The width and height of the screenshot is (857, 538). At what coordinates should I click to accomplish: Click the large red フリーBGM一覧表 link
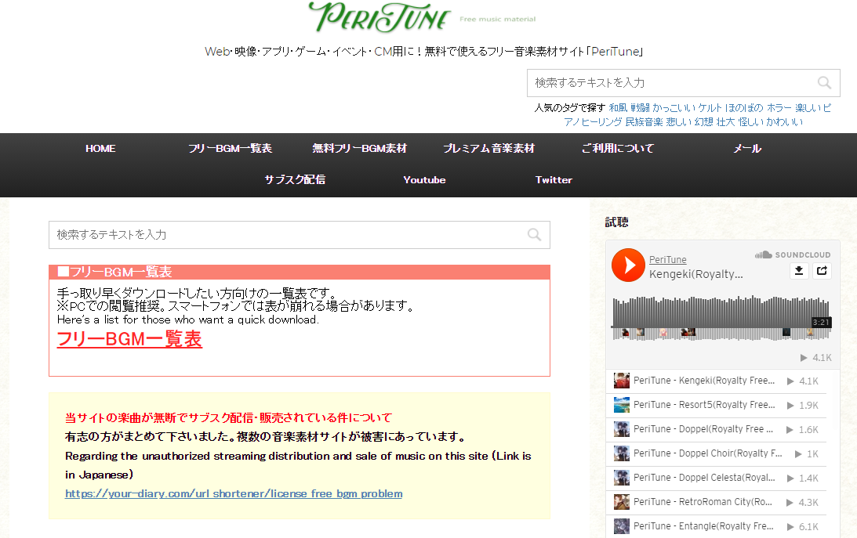(x=129, y=339)
